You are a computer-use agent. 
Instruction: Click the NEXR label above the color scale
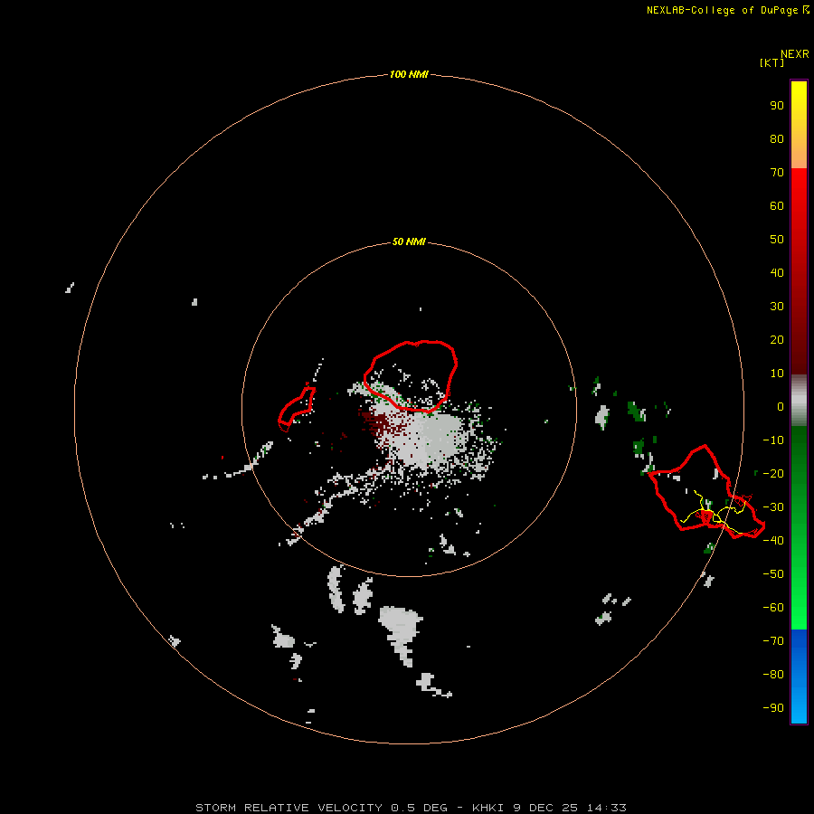click(x=795, y=54)
